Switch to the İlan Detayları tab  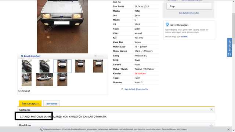(30, 103)
